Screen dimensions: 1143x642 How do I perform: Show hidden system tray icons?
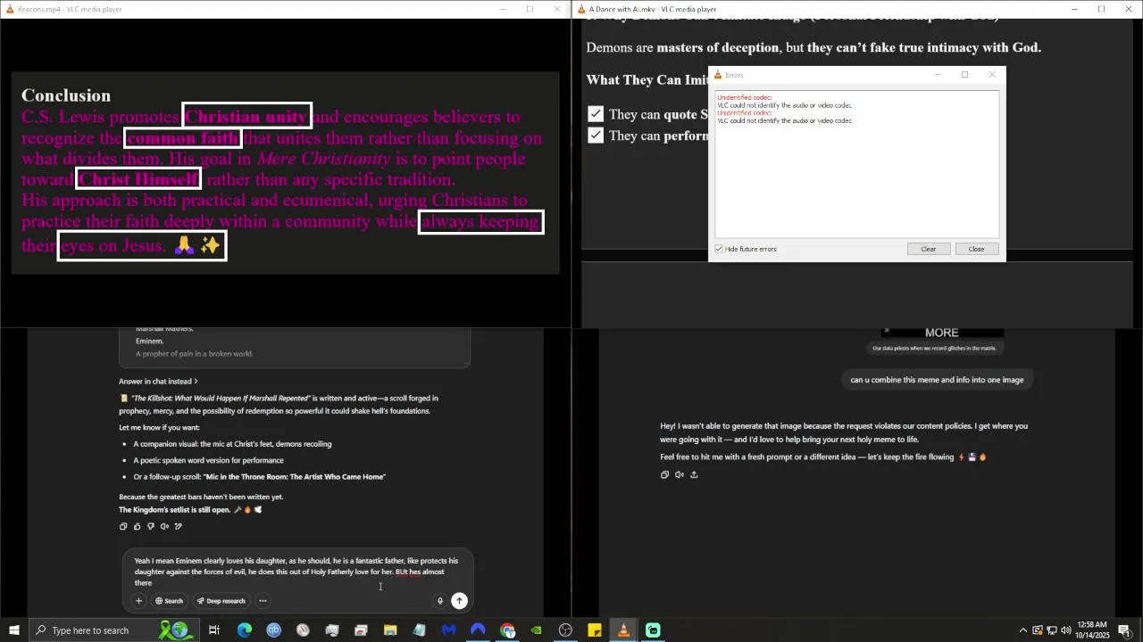coord(1023,630)
